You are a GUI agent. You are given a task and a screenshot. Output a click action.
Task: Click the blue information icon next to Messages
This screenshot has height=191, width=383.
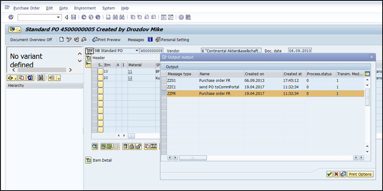150,40
